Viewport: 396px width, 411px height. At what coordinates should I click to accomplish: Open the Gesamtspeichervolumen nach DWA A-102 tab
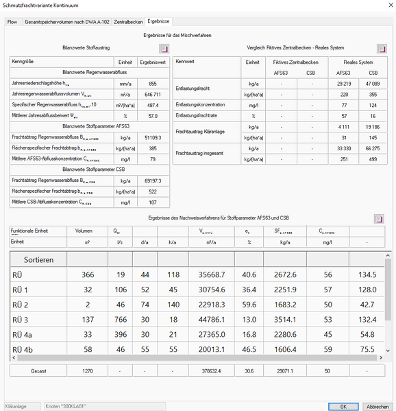point(66,22)
